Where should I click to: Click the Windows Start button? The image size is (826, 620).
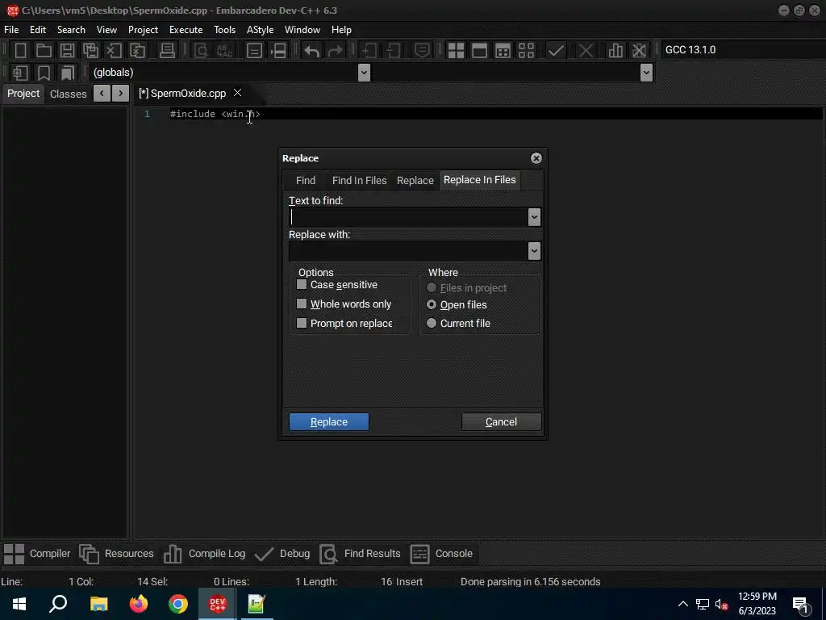[x=19, y=604]
